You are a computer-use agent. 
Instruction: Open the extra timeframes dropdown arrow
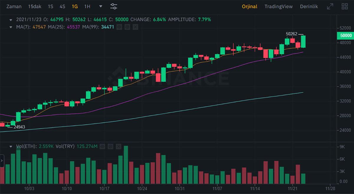click(x=100, y=6)
